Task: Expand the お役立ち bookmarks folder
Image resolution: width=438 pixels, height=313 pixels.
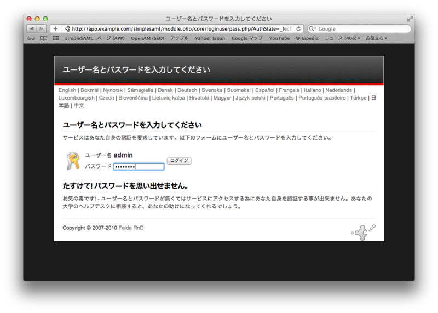Action: tap(376, 38)
